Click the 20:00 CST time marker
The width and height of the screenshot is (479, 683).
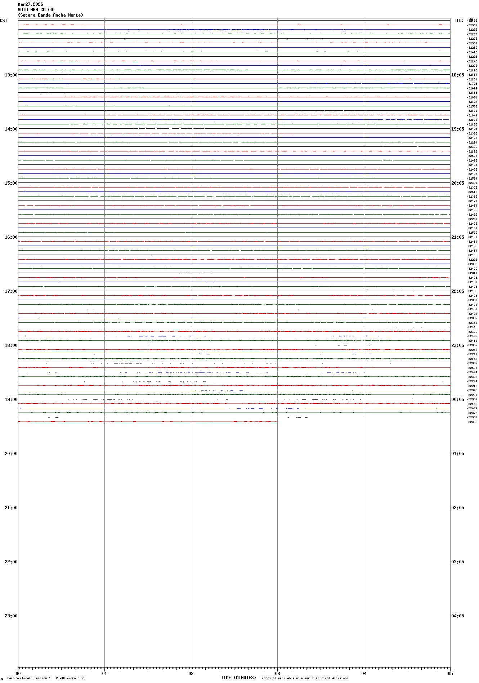(11, 454)
